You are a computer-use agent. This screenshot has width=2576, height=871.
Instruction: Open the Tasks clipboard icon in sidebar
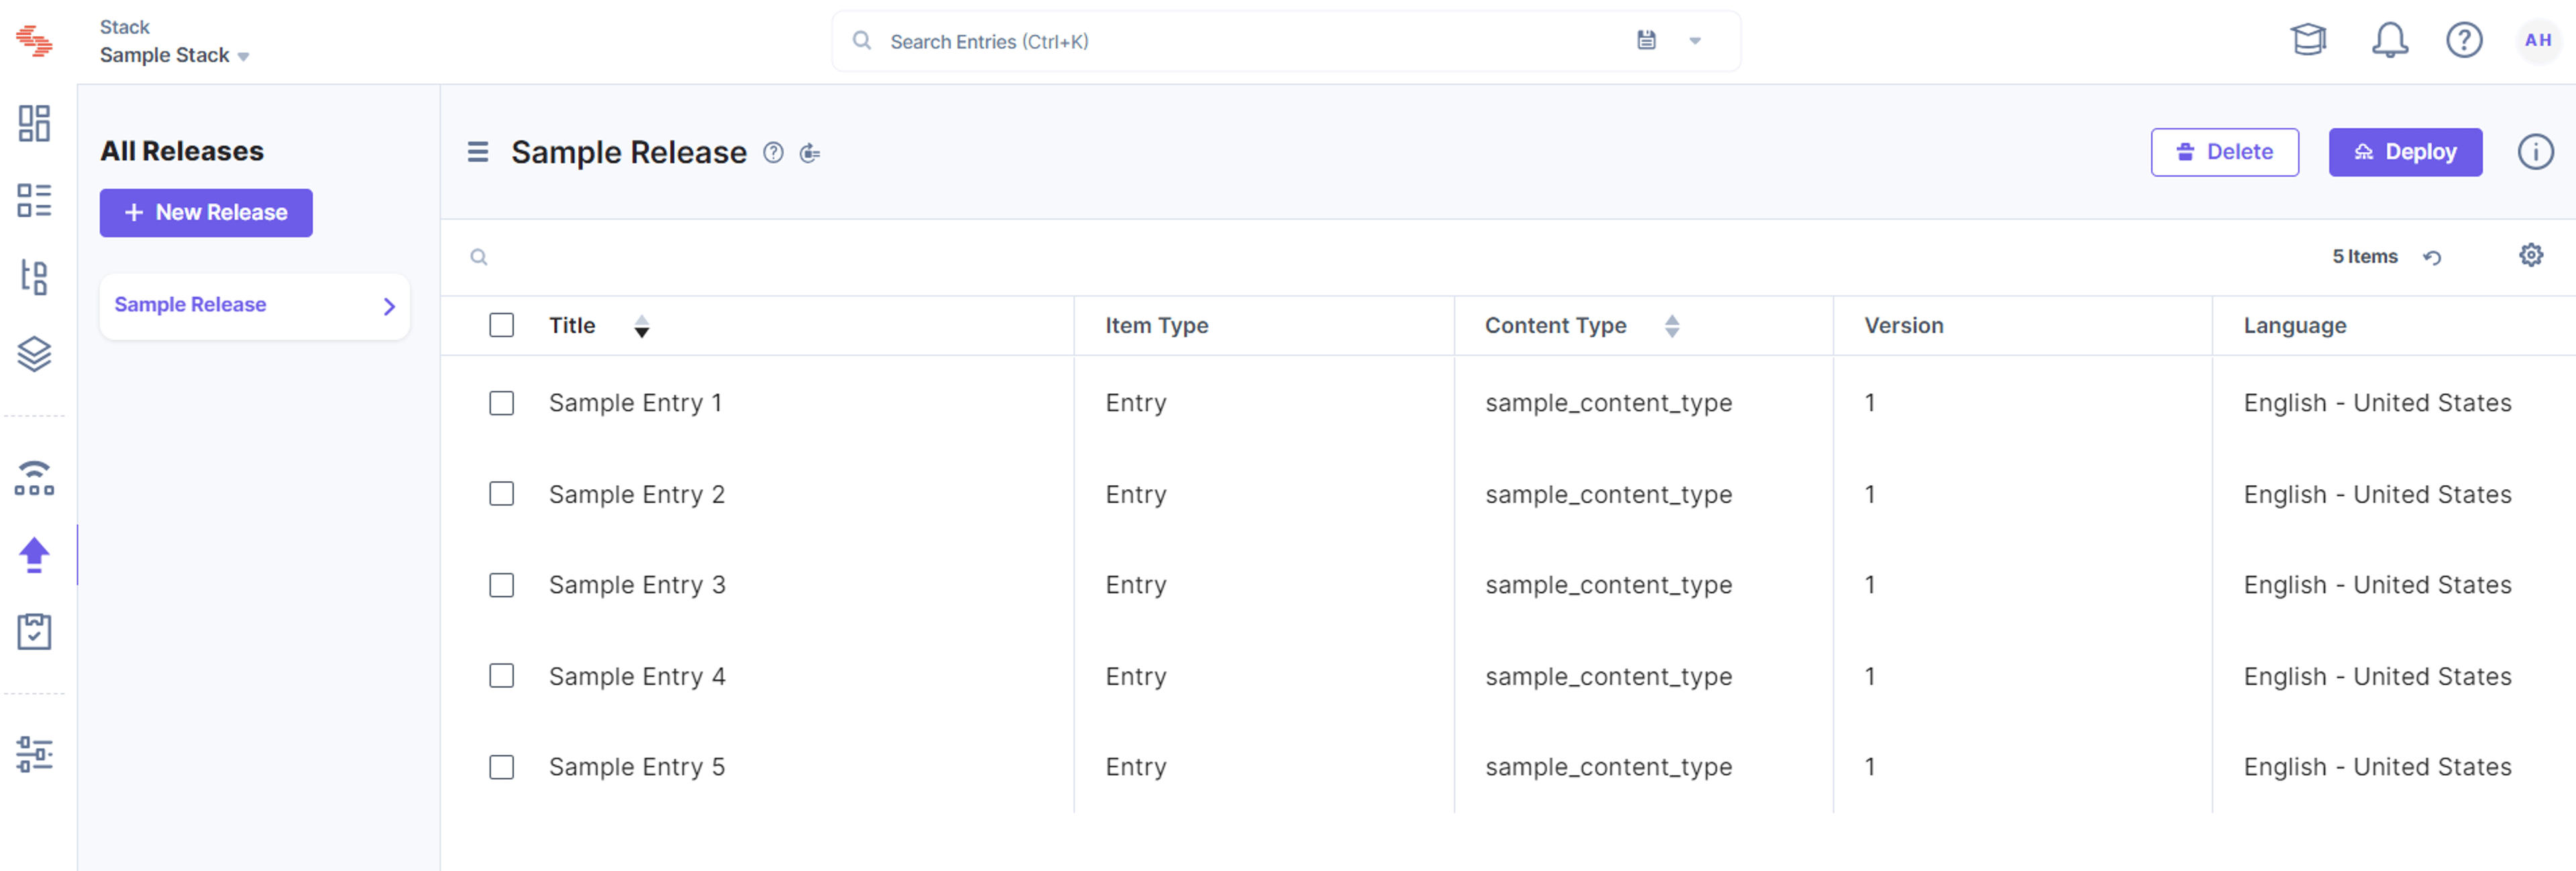coord(34,631)
